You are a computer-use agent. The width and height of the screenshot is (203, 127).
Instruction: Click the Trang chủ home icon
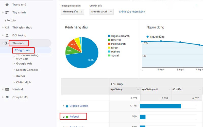coord(7,5)
